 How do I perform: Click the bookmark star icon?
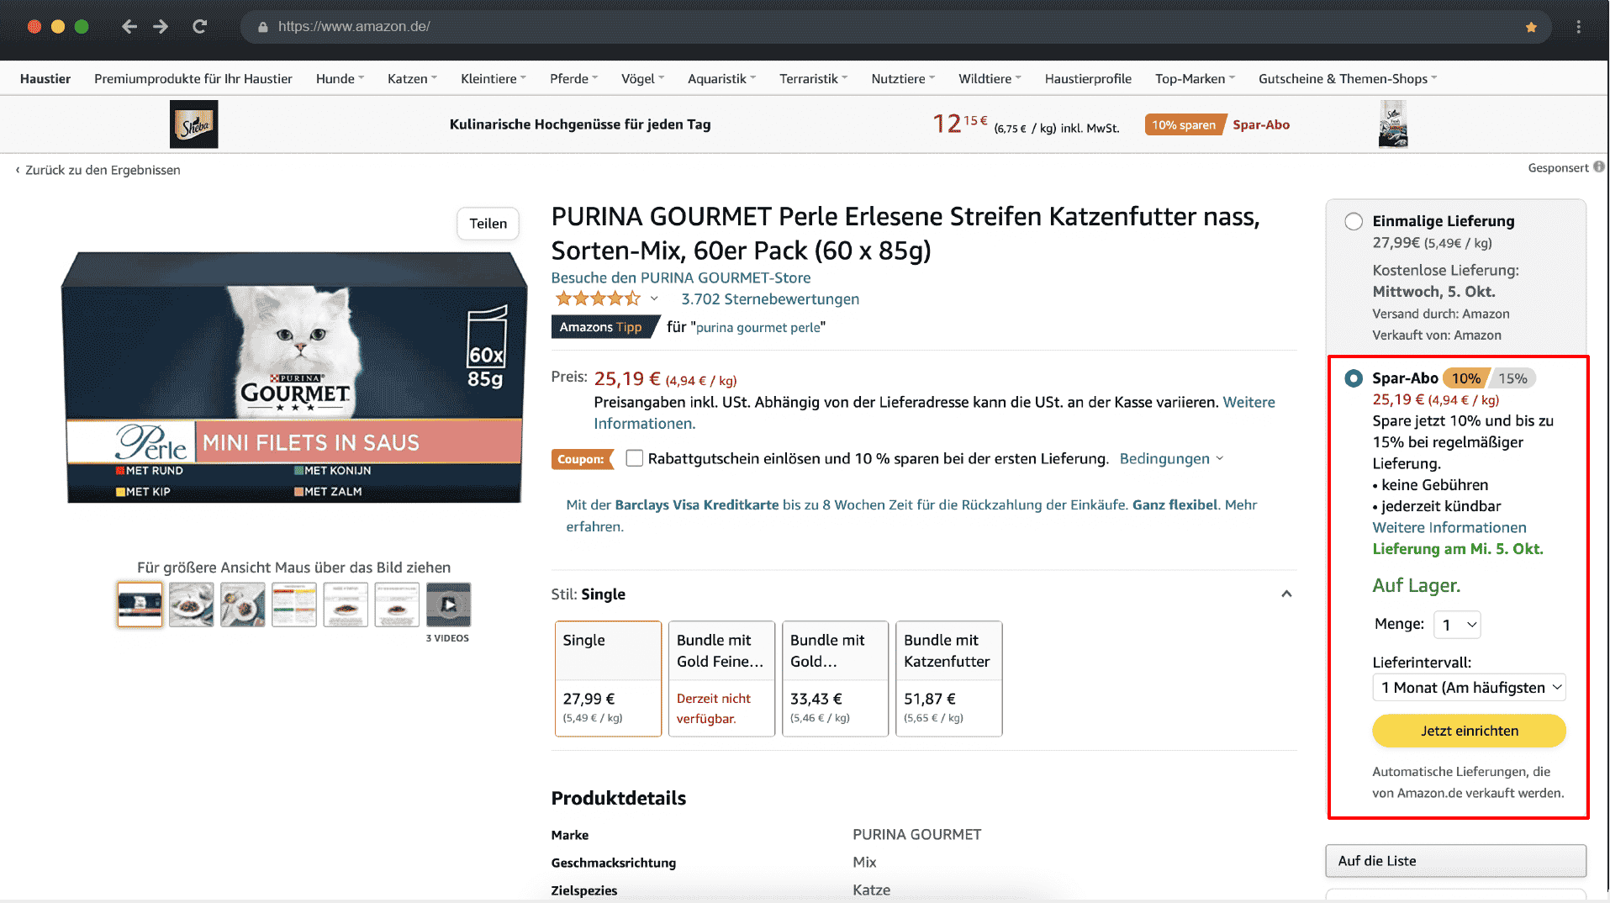(x=1531, y=27)
